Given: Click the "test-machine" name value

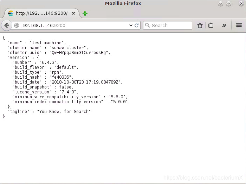Looking at the screenshot, I should click(x=47, y=43).
